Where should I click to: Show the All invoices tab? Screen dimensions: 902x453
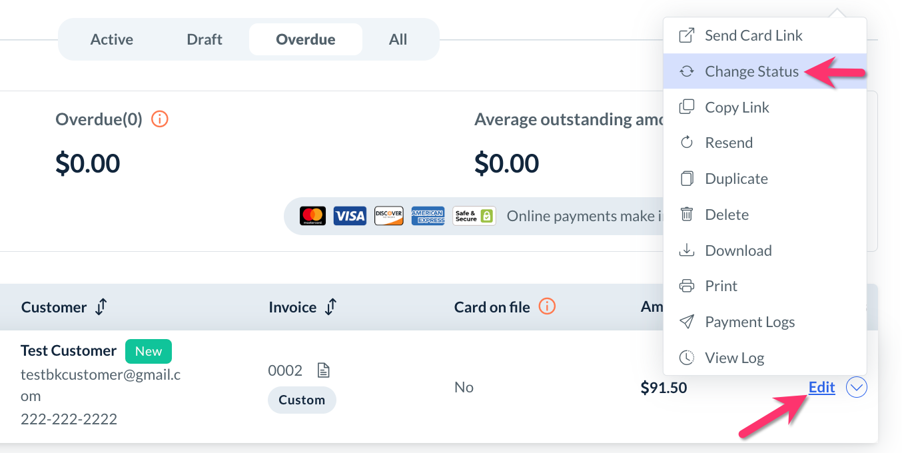pyautogui.click(x=398, y=39)
